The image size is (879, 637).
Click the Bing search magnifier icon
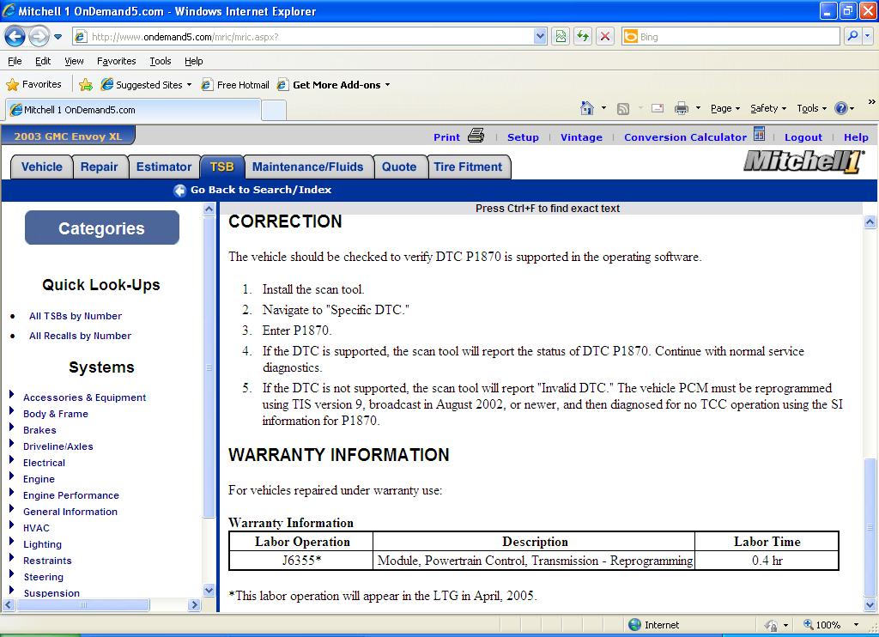point(852,36)
